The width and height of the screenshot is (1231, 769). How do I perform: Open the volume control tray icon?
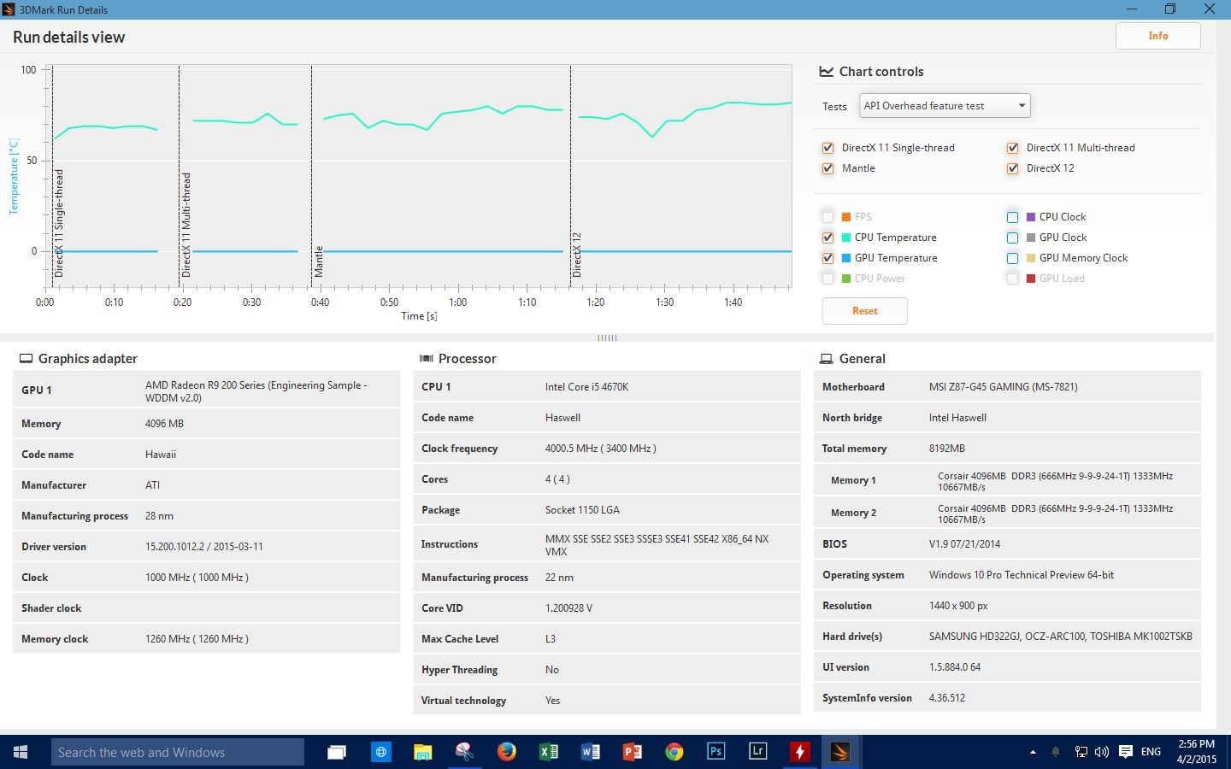[x=1102, y=752]
